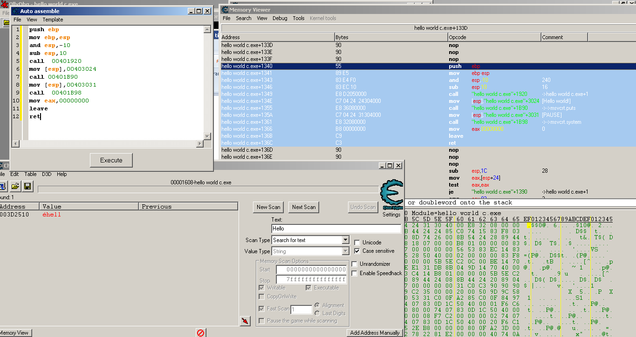The image size is (636, 337).
Task: Click the scroll-down arrow in Auto assemble editor
Action: 207,136
